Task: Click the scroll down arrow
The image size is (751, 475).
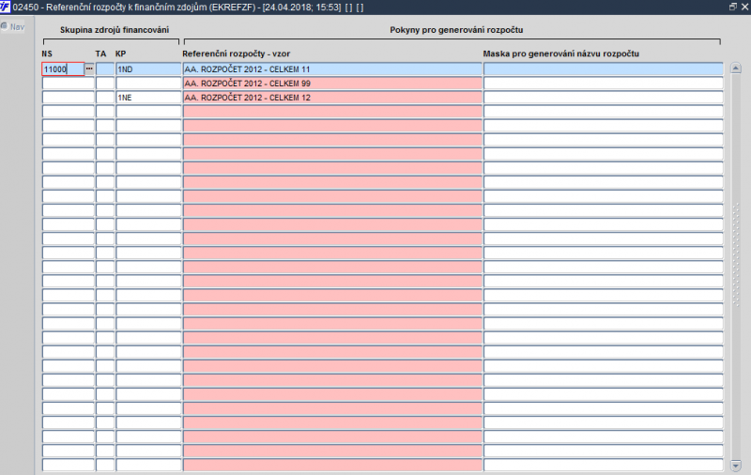Action: coord(736,465)
